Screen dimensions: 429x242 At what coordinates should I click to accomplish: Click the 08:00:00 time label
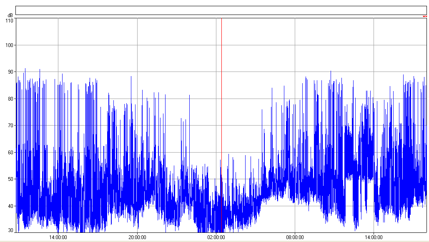(x=295, y=237)
